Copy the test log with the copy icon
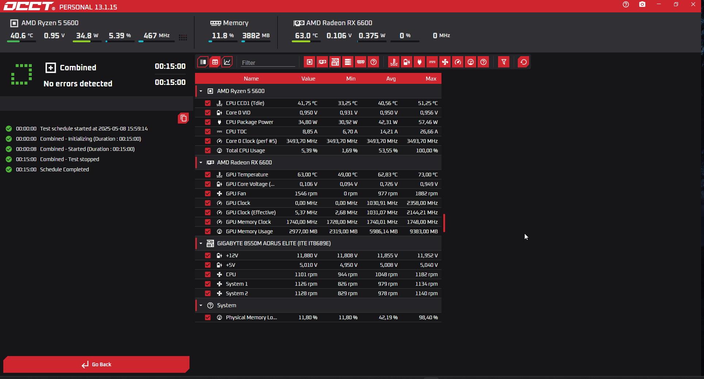 coord(183,118)
